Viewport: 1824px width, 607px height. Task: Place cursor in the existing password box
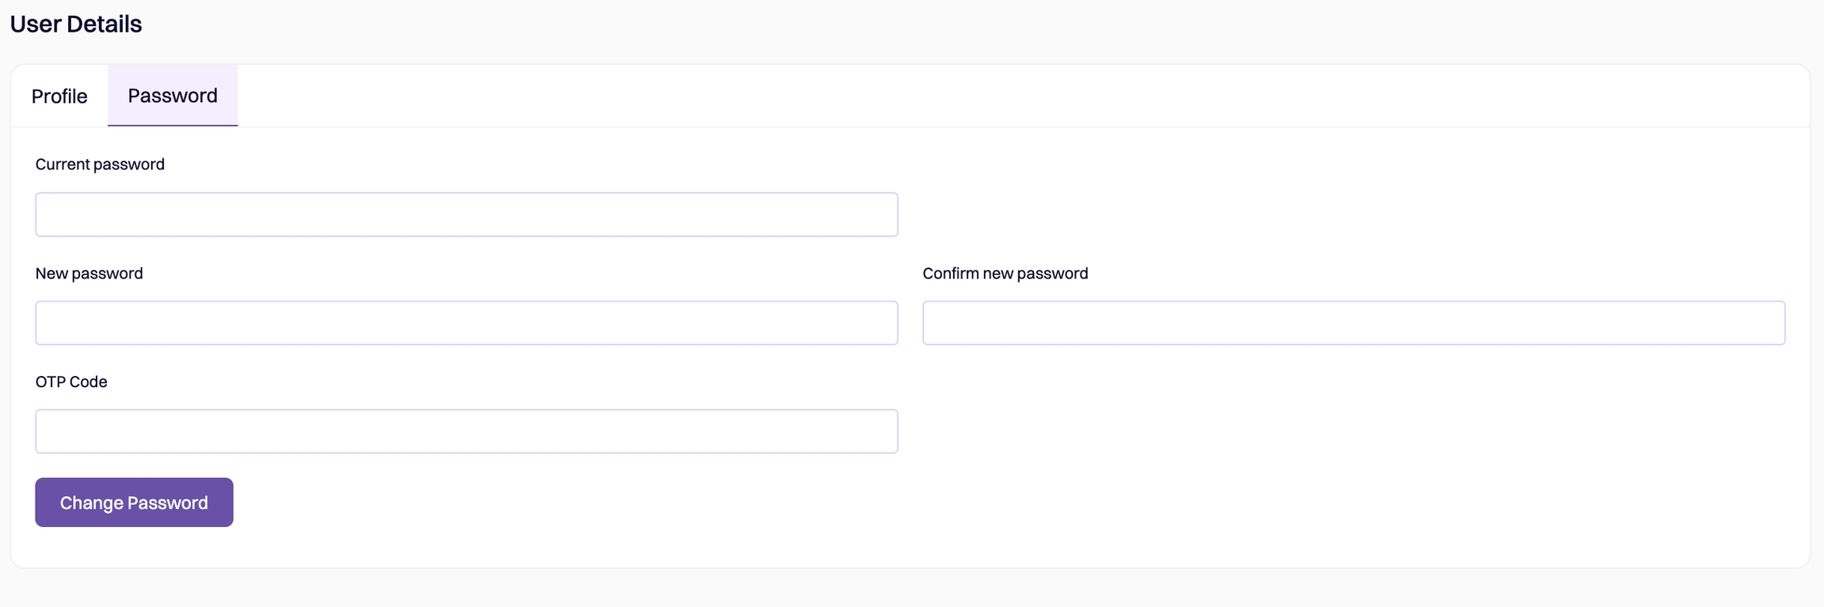466,214
